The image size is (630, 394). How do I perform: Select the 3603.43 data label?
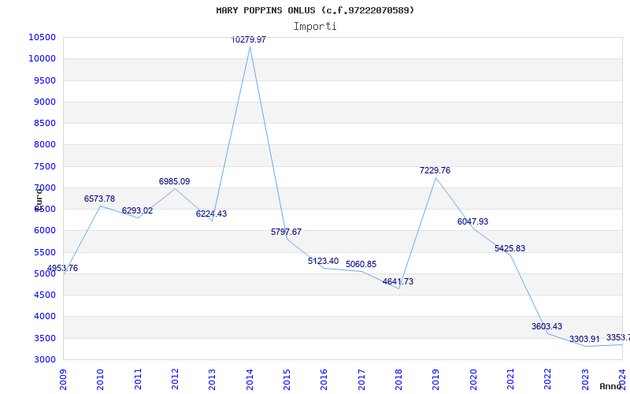coord(547,326)
